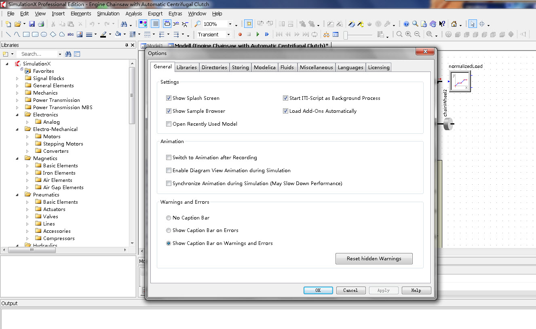Image resolution: width=536 pixels, height=329 pixels.
Task: Select Show Caption Bar on Errors
Action: click(x=169, y=230)
